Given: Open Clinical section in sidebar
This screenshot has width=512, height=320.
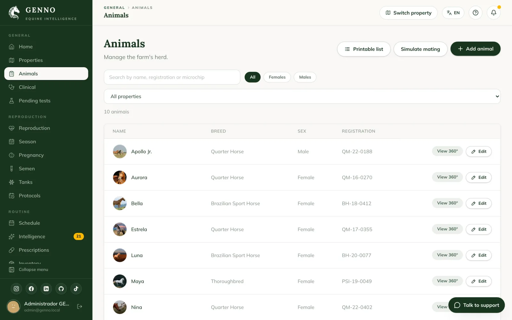Looking at the screenshot, I should (x=46, y=87).
